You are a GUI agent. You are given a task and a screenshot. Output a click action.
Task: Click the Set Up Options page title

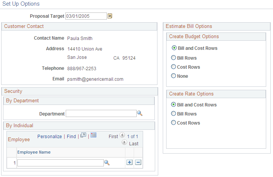tap(21, 4)
